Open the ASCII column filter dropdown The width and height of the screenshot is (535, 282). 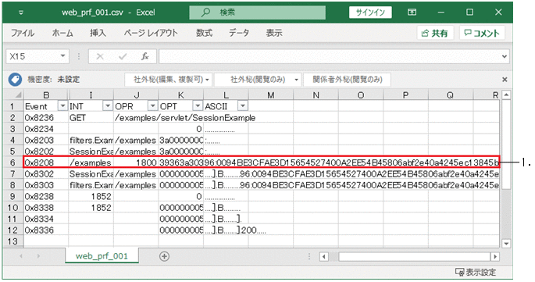pyautogui.click(x=243, y=106)
